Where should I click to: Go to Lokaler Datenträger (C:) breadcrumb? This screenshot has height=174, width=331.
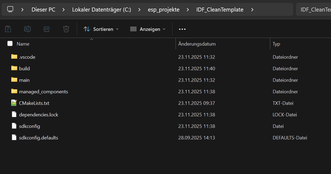(101, 10)
